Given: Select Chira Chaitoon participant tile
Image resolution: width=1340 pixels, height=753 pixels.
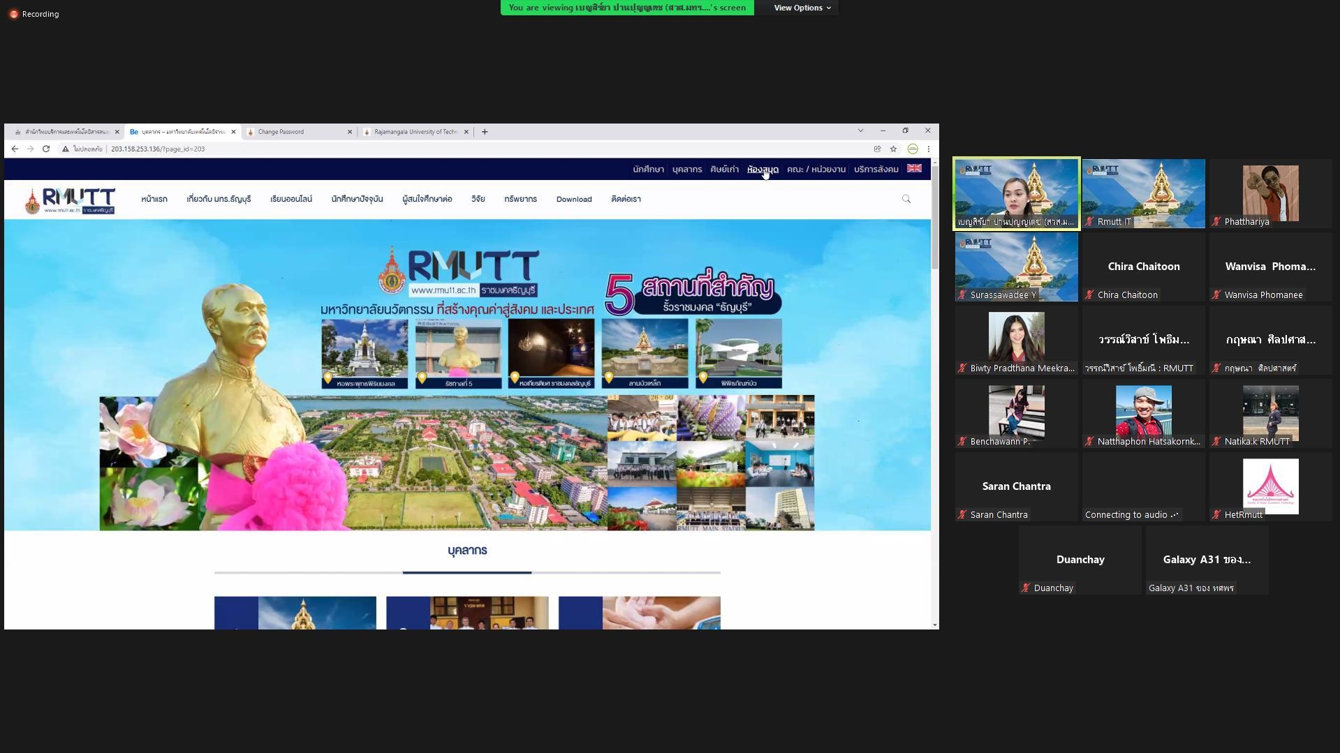Looking at the screenshot, I should click(x=1144, y=267).
